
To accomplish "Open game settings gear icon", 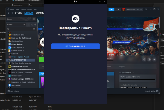I will (x=144, y=59).
